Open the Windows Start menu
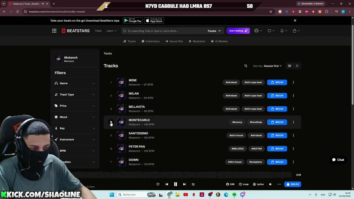 [x=112, y=195]
